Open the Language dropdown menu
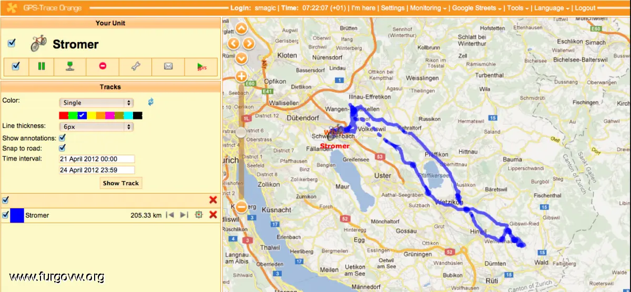Image resolution: width=631 pixels, height=292 pixels. [552, 8]
